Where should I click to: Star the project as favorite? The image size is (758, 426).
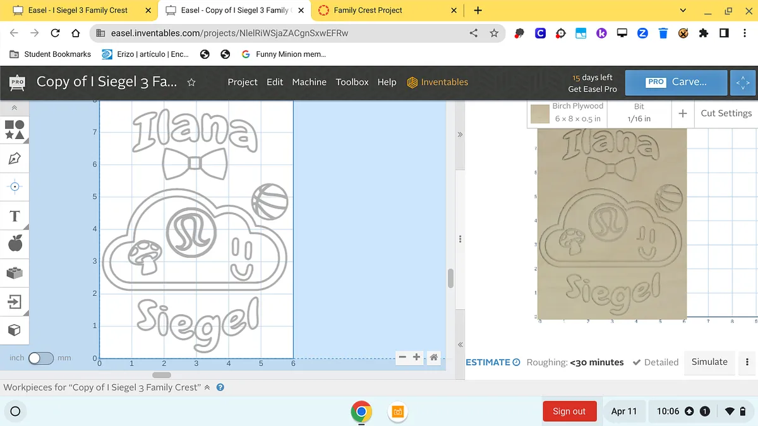click(191, 82)
